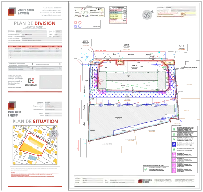This screenshot has width=203, height=192.
Task: Click the small Cabinet Burtin logo in plan footer
Action: 145,181
